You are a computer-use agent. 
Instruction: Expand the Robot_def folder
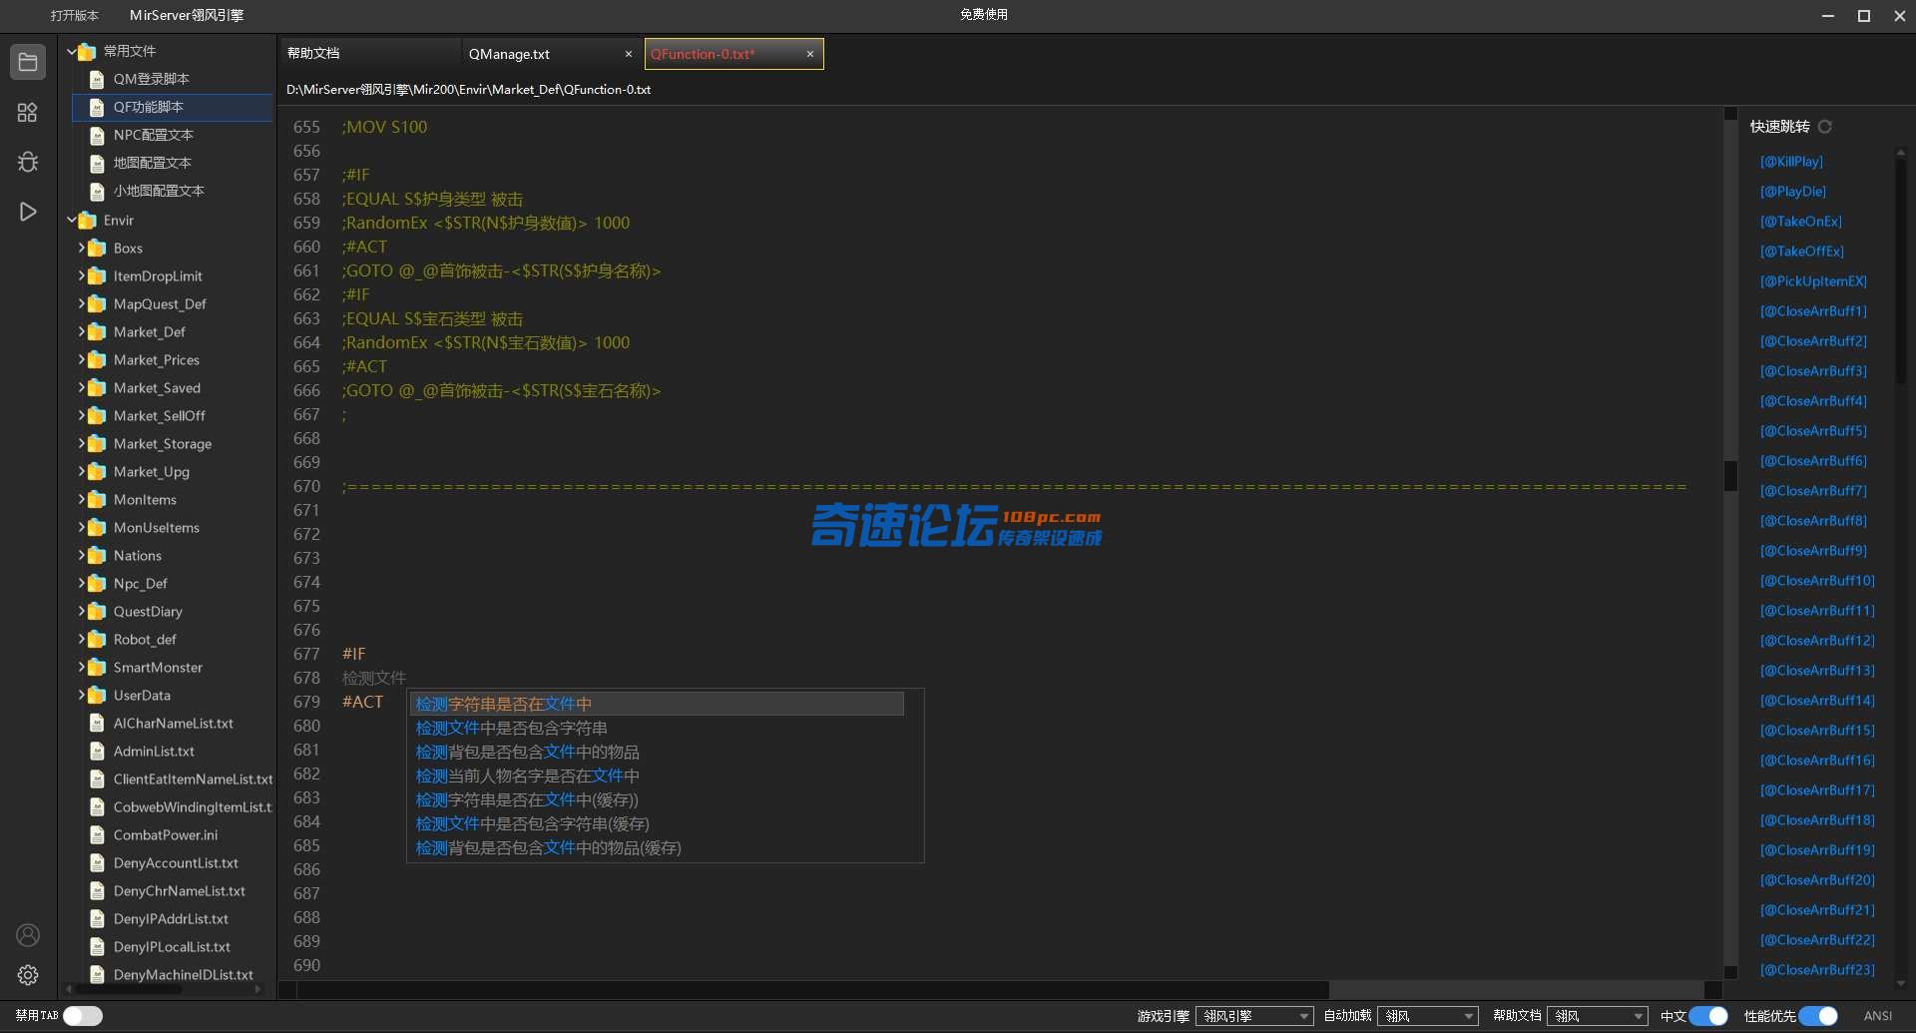click(x=82, y=639)
